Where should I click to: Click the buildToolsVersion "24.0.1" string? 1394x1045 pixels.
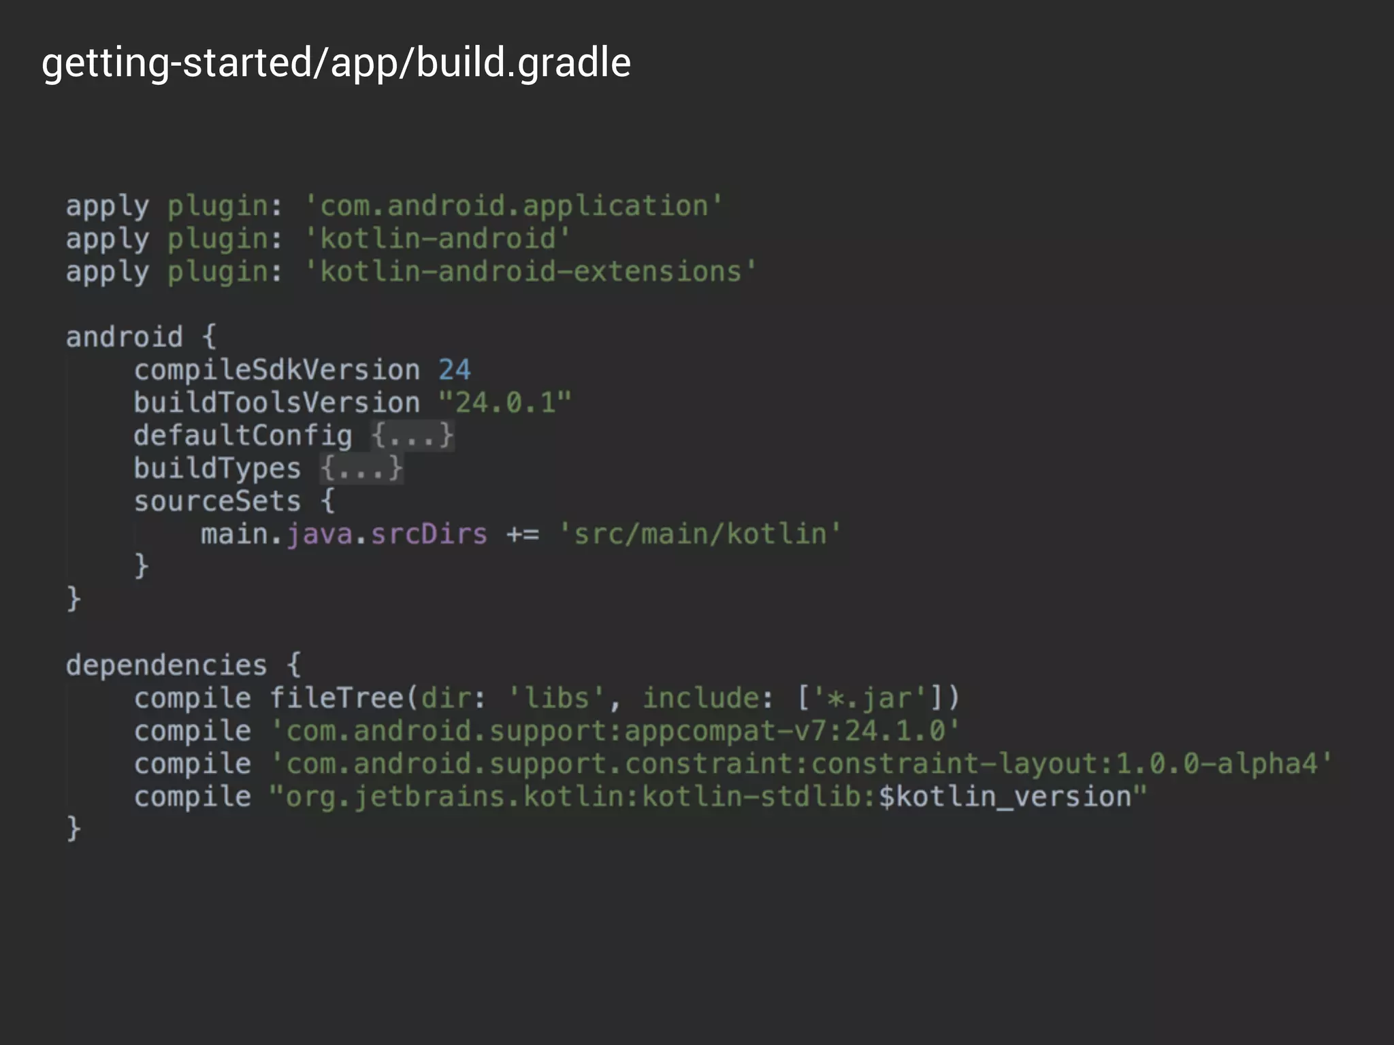coord(505,403)
